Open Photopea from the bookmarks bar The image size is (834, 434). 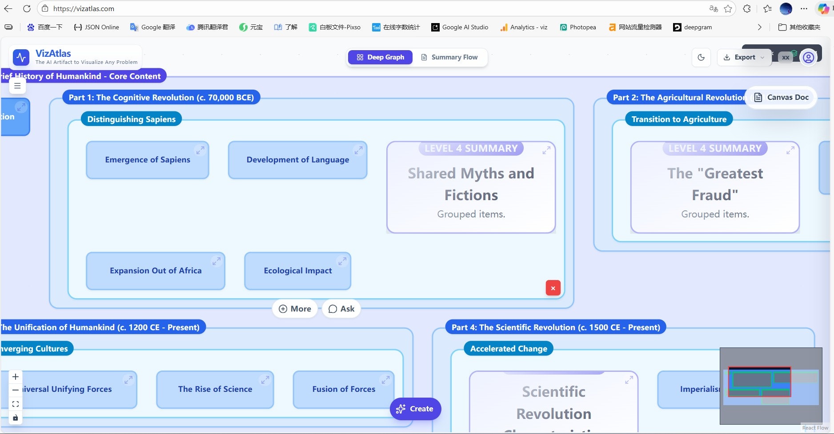(577, 27)
